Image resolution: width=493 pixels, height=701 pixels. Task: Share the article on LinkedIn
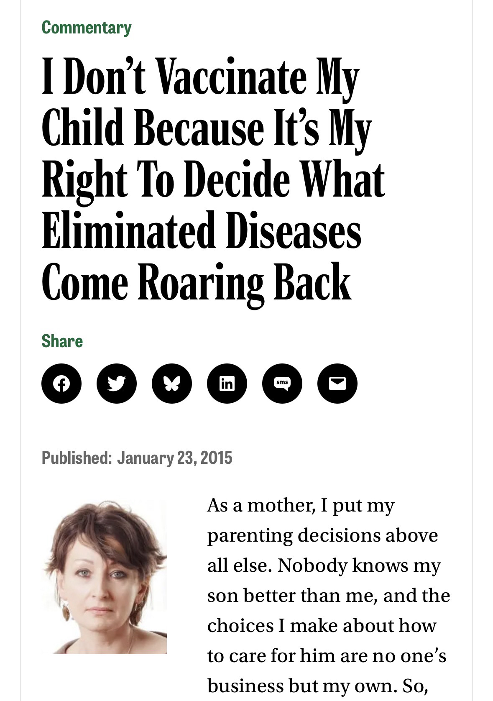tap(227, 384)
